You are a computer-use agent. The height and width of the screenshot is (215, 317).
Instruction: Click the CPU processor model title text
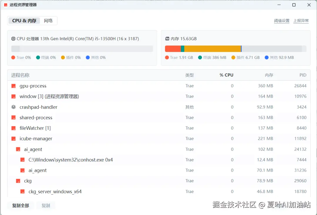click(78, 39)
